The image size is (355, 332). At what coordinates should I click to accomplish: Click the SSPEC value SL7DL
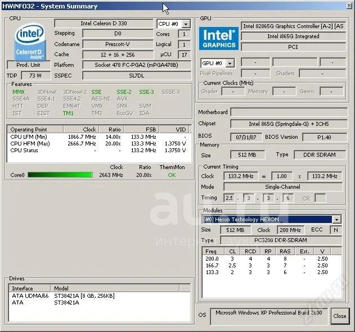point(137,76)
